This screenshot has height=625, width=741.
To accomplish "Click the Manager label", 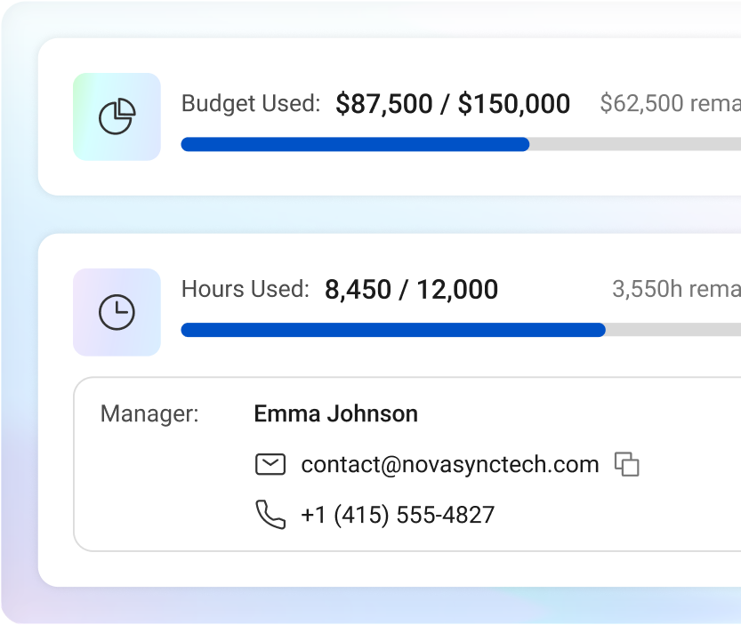I will point(149,413).
